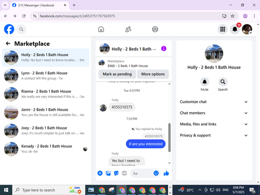Expand Privacy & support section

point(214,135)
